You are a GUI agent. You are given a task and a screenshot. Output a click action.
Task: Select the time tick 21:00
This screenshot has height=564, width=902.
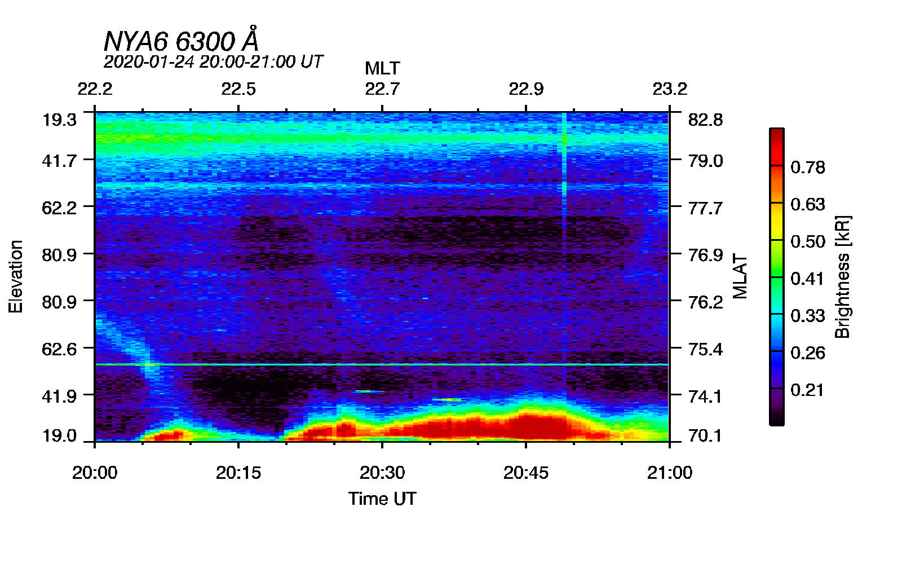click(x=670, y=473)
